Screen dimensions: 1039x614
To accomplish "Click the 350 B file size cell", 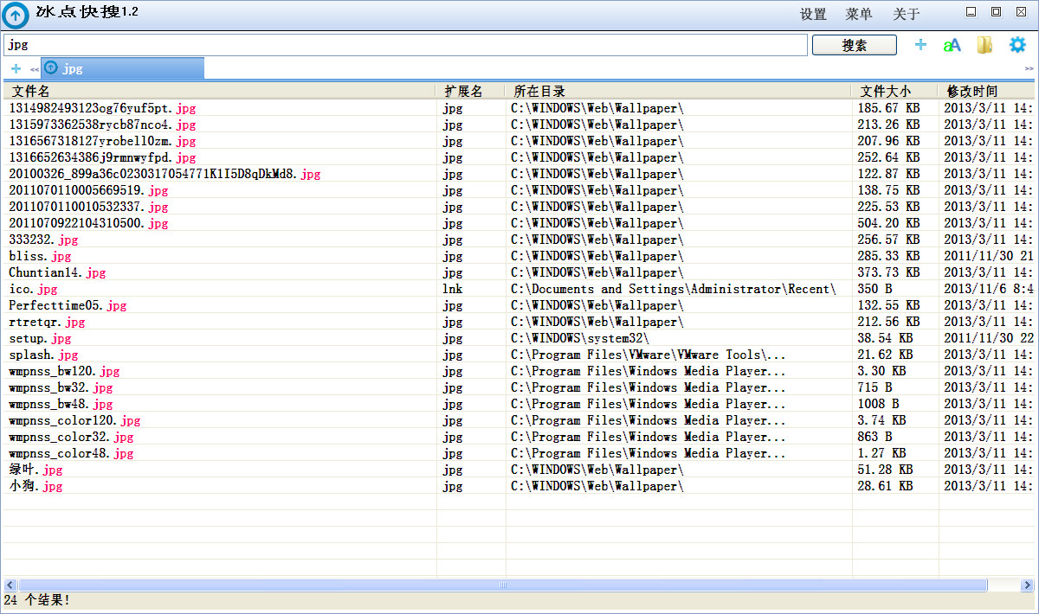I will (874, 289).
